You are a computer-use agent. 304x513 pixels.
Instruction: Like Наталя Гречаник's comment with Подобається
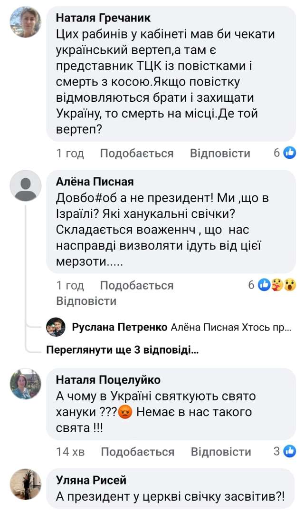(x=137, y=153)
